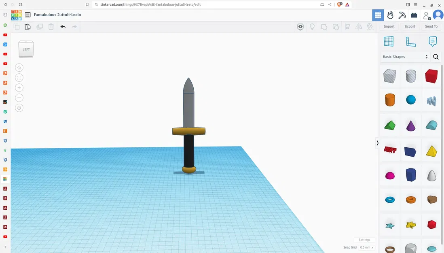Open Minecraft Blocks mode via pickaxe icon
Image resolution: width=444 pixels, height=253 pixels.
pos(402,15)
